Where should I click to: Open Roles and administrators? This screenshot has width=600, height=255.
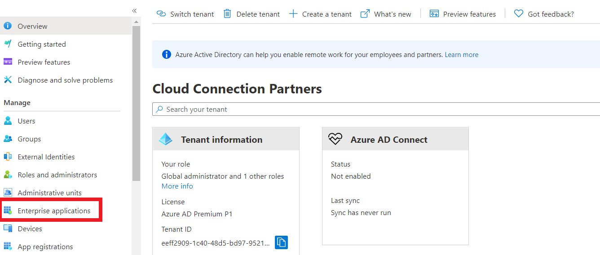(57, 175)
